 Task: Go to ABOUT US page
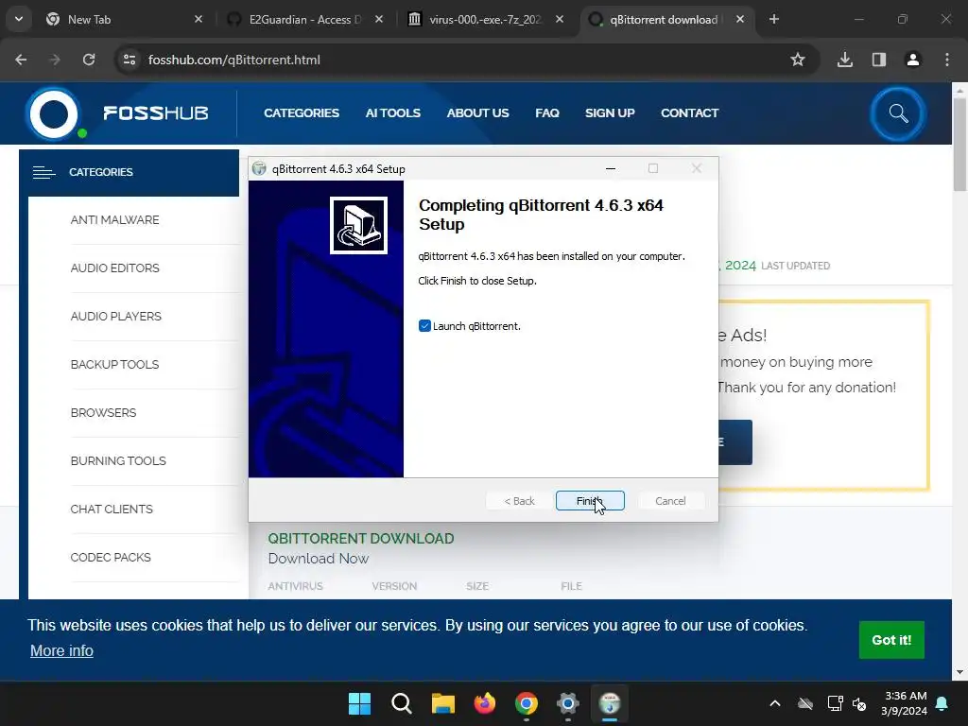click(x=477, y=113)
